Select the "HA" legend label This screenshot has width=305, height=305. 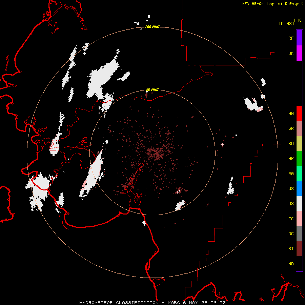(x=291, y=113)
